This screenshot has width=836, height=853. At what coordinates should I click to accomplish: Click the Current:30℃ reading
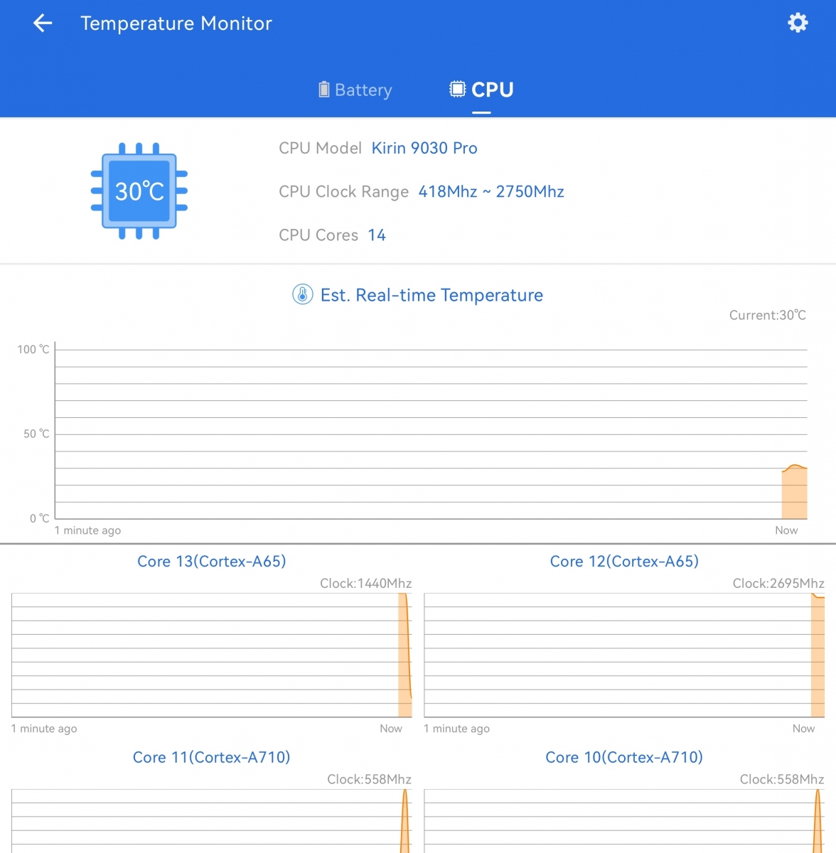(x=767, y=315)
